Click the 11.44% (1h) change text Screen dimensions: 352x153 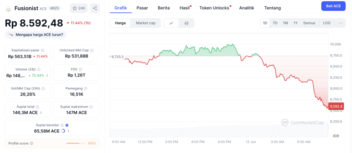coord(79,23)
